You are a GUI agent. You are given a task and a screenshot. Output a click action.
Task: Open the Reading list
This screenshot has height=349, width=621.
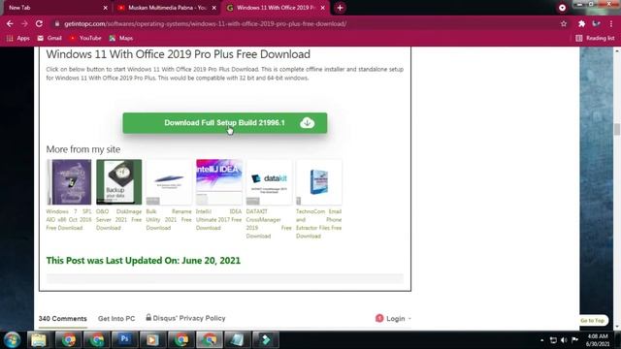click(595, 38)
